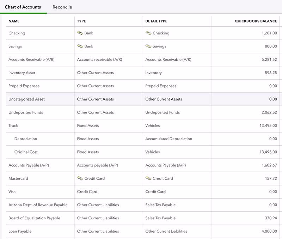This screenshot has width=282, height=239.
Task: Click the Undeposited Funds balance 2,062.52
Action: pyautogui.click(x=269, y=112)
